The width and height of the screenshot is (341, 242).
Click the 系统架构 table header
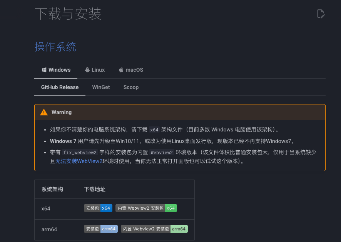(x=52, y=189)
